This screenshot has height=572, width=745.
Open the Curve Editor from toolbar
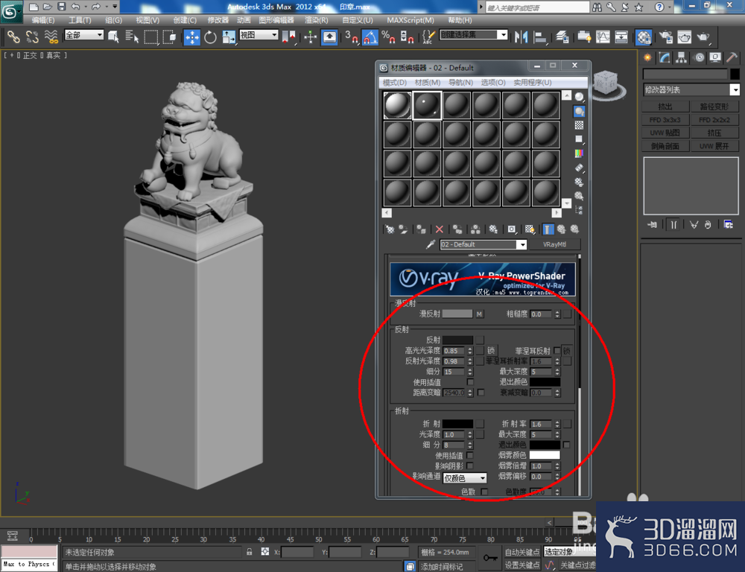pyautogui.click(x=603, y=37)
